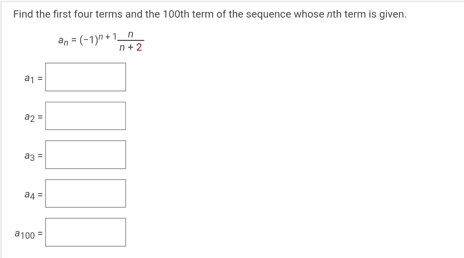This screenshot has height=258, width=464.
Task: Click the a1 label text
Action: [30, 79]
